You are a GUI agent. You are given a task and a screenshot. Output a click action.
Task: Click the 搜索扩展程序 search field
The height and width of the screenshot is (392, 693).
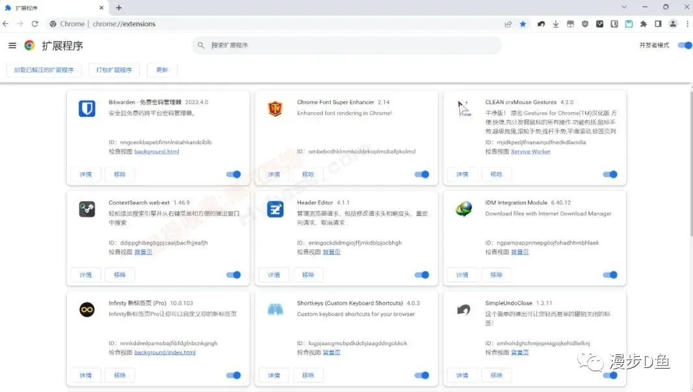(347, 45)
